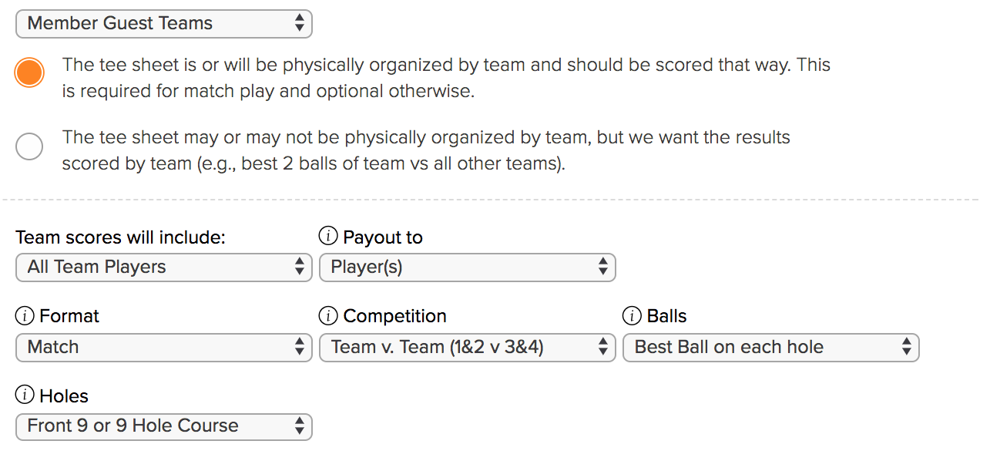Click the info icon next to Competition
This screenshot has width=1000, height=461.
328,316
